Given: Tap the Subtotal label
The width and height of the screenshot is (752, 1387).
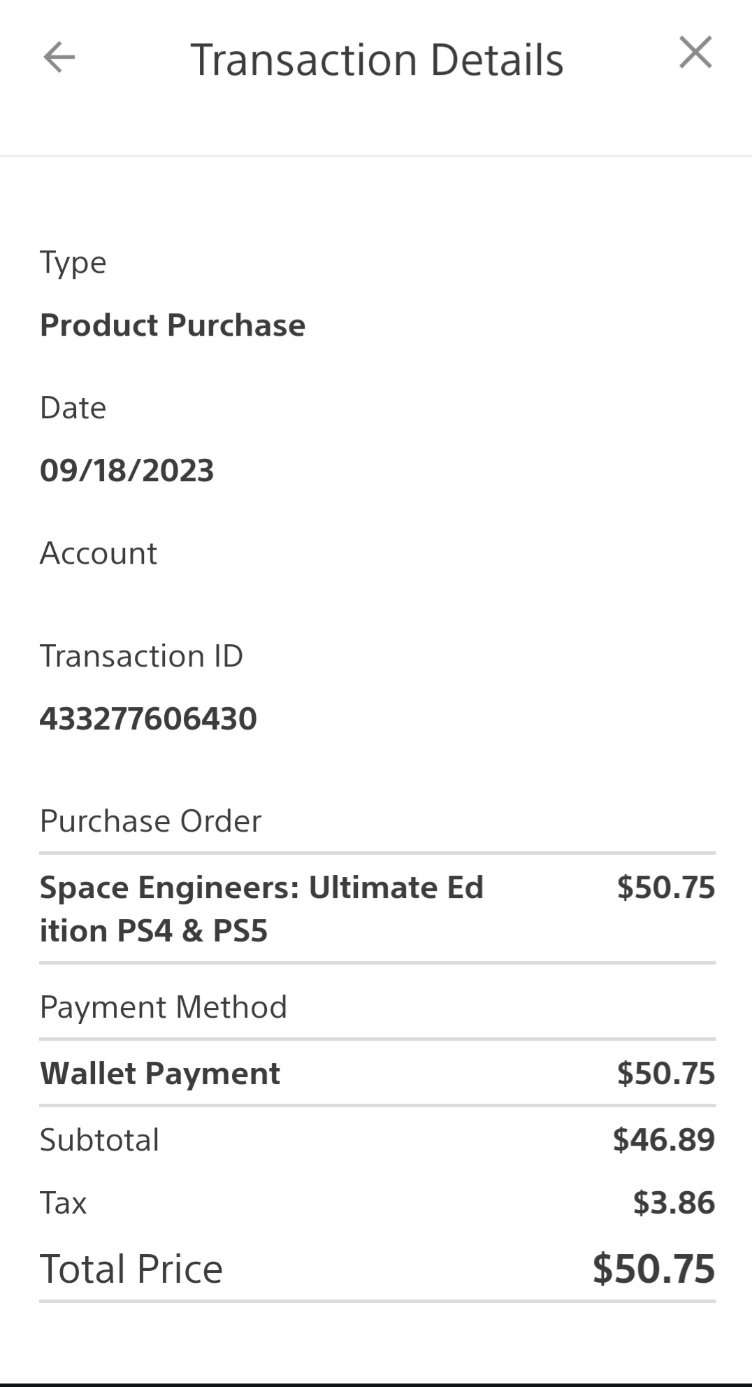Looking at the screenshot, I should point(99,1140).
